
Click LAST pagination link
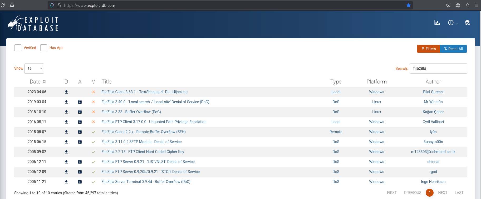click(459, 193)
